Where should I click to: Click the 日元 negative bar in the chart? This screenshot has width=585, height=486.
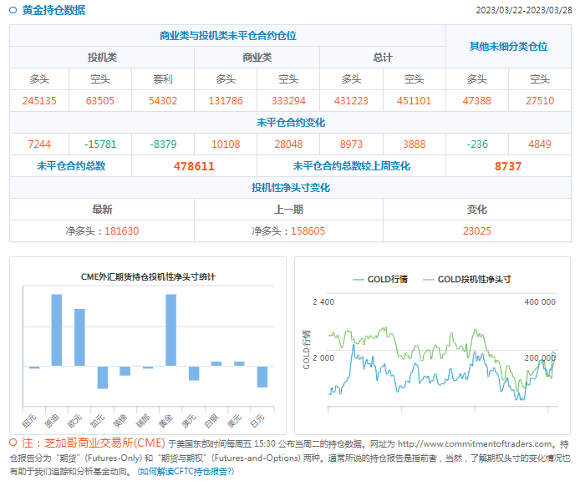pos(262,377)
